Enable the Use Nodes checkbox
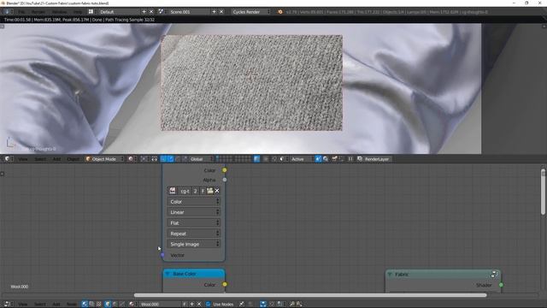Screen dimensions: 547x308 pos(209,305)
